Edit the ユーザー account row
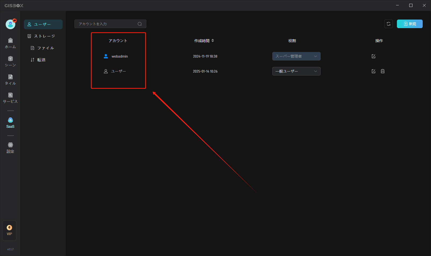Screen dimensions: 431x256 [374, 71]
